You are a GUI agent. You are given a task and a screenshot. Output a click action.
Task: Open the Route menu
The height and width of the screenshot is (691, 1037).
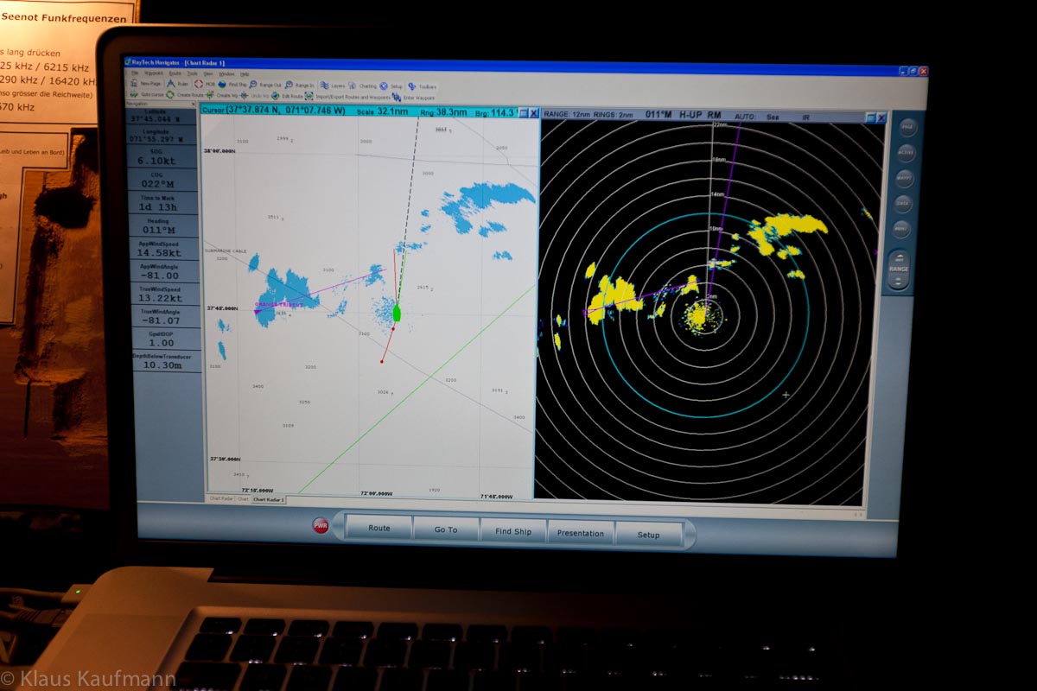click(x=175, y=73)
